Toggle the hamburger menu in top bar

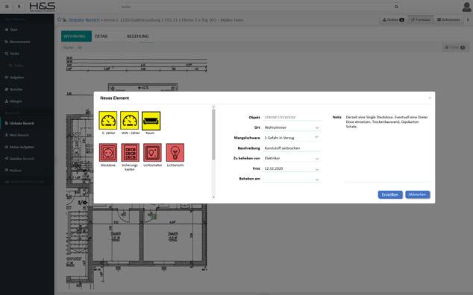coord(7,7)
